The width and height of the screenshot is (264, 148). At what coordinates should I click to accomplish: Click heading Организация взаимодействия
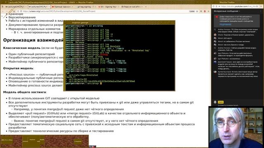coord(33,40)
